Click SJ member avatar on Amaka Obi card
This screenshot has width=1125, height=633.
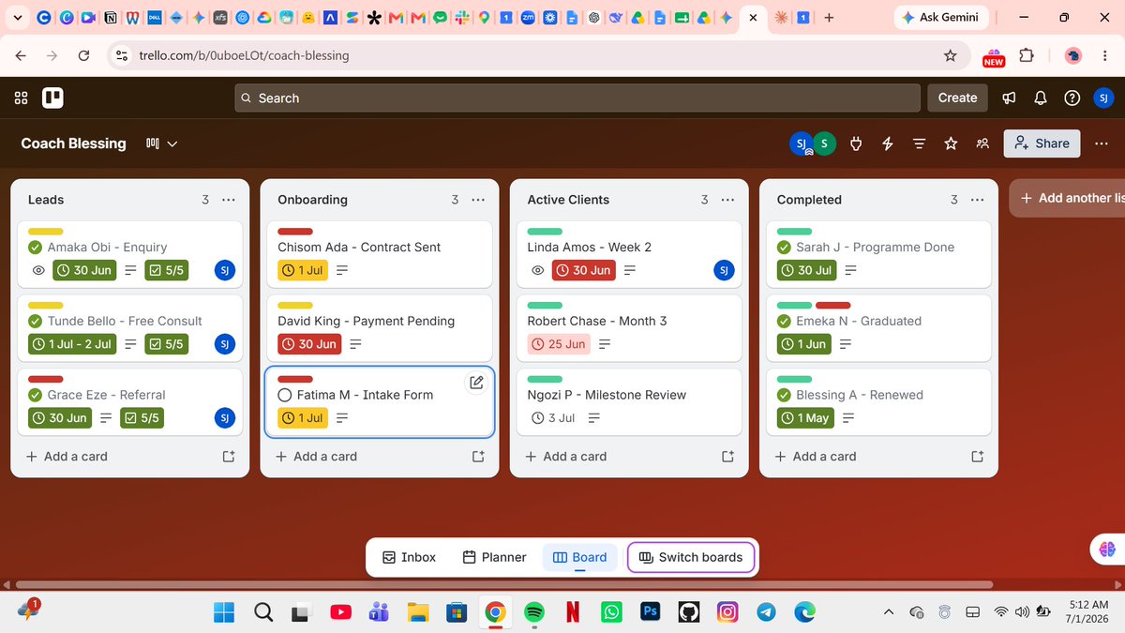pyautogui.click(x=225, y=270)
